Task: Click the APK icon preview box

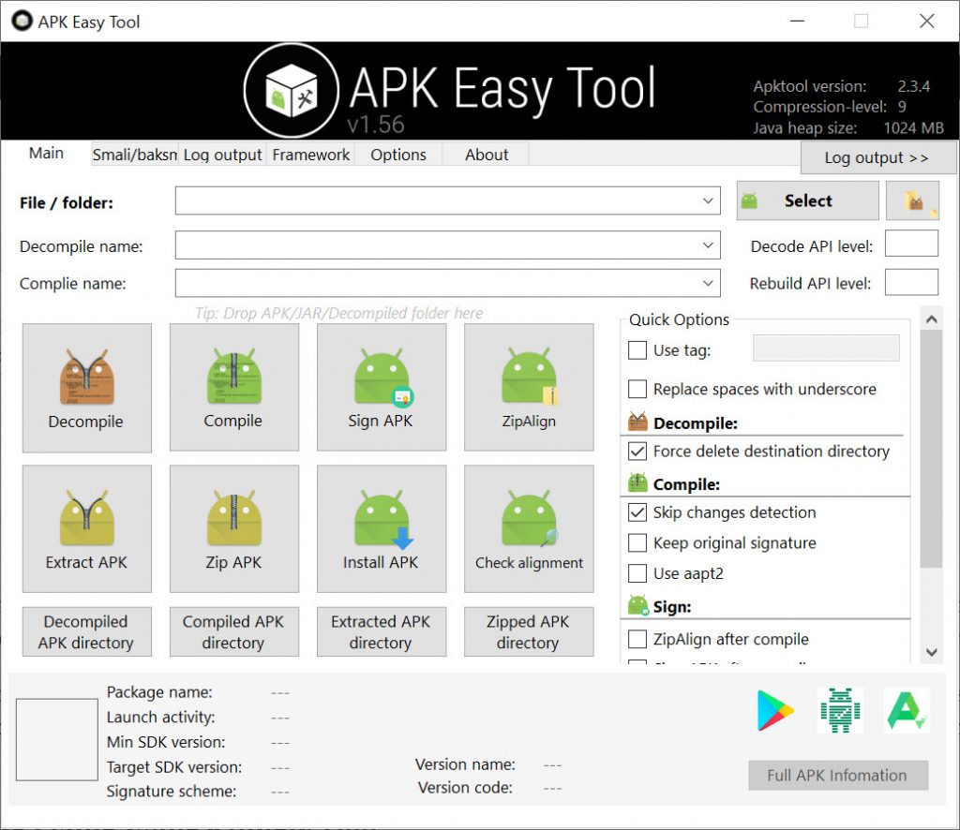Action: pos(57,739)
